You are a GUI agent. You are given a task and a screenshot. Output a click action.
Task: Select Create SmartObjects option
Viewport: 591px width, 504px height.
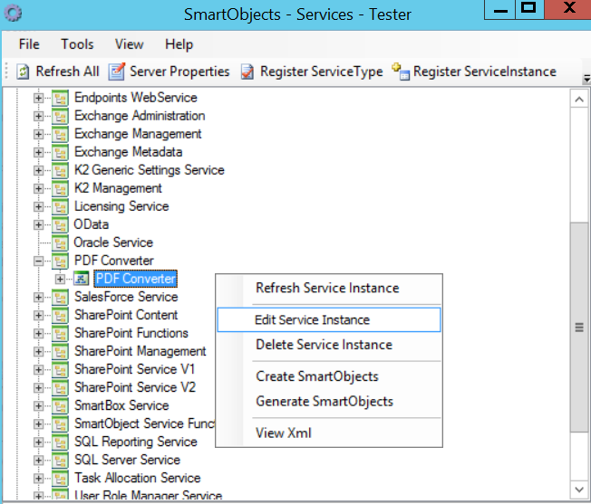click(329, 376)
